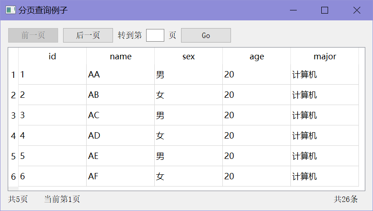Image resolution: width=373 pixels, height=211 pixels.
Task: Select row header 2
Action: pos(13,95)
